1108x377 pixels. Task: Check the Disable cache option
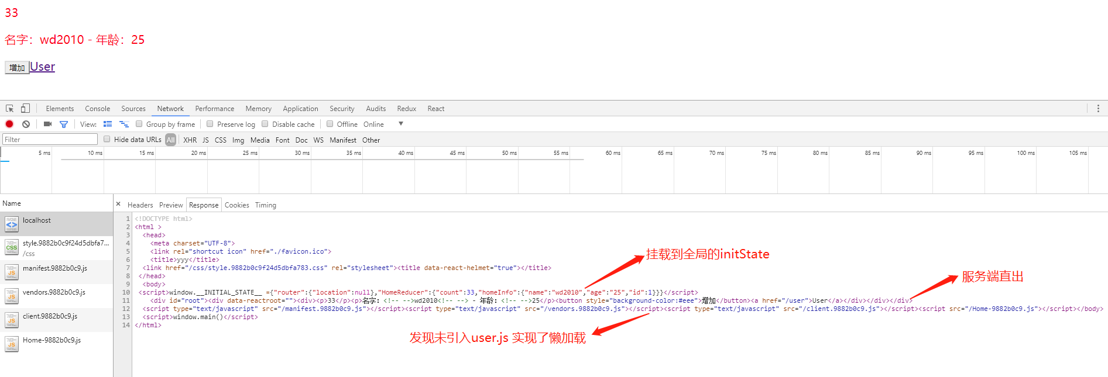[265, 124]
